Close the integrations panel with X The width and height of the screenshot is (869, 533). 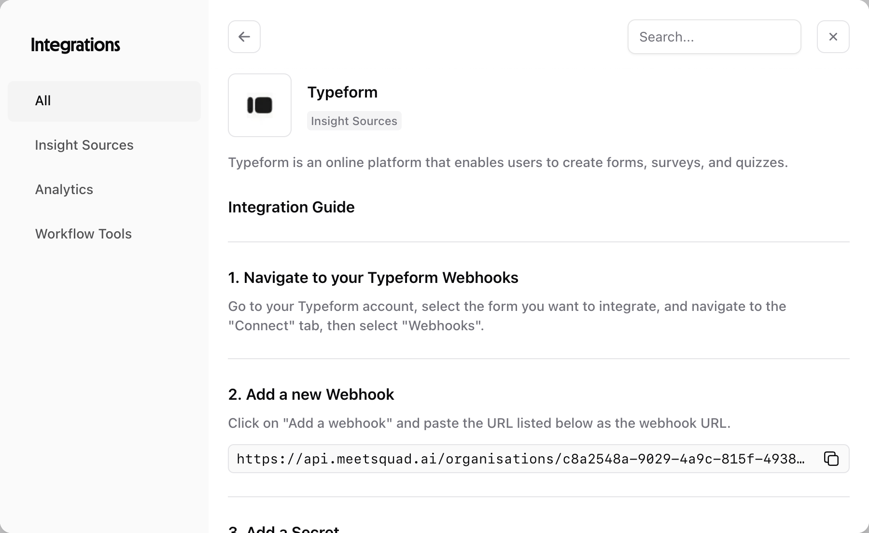833,37
